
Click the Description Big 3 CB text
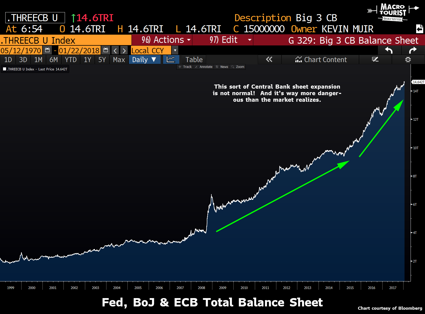(x=286, y=18)
